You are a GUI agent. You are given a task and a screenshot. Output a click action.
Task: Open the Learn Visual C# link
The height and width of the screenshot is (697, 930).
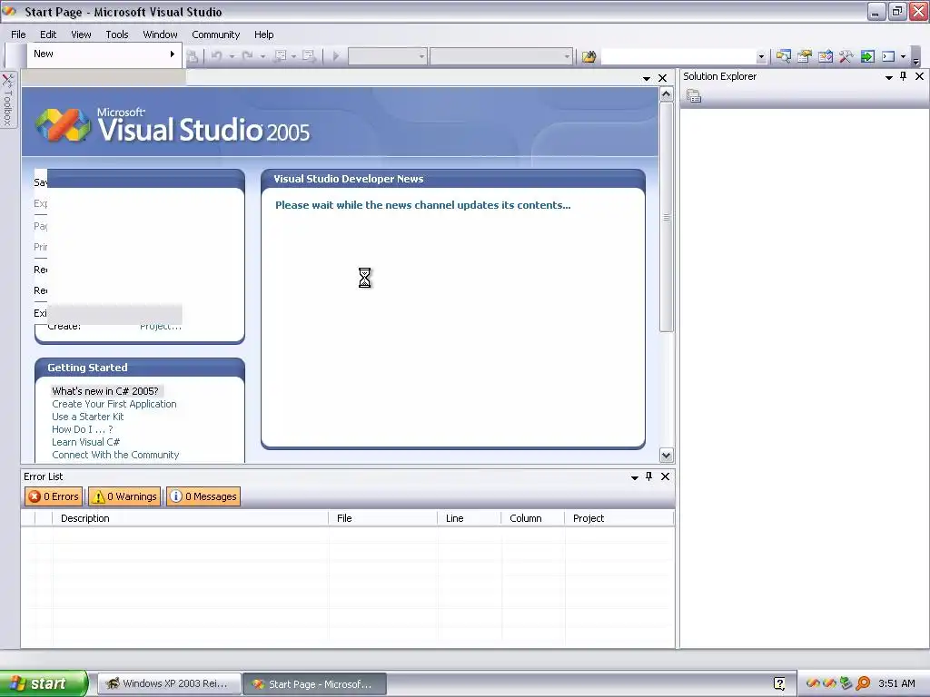85,442
